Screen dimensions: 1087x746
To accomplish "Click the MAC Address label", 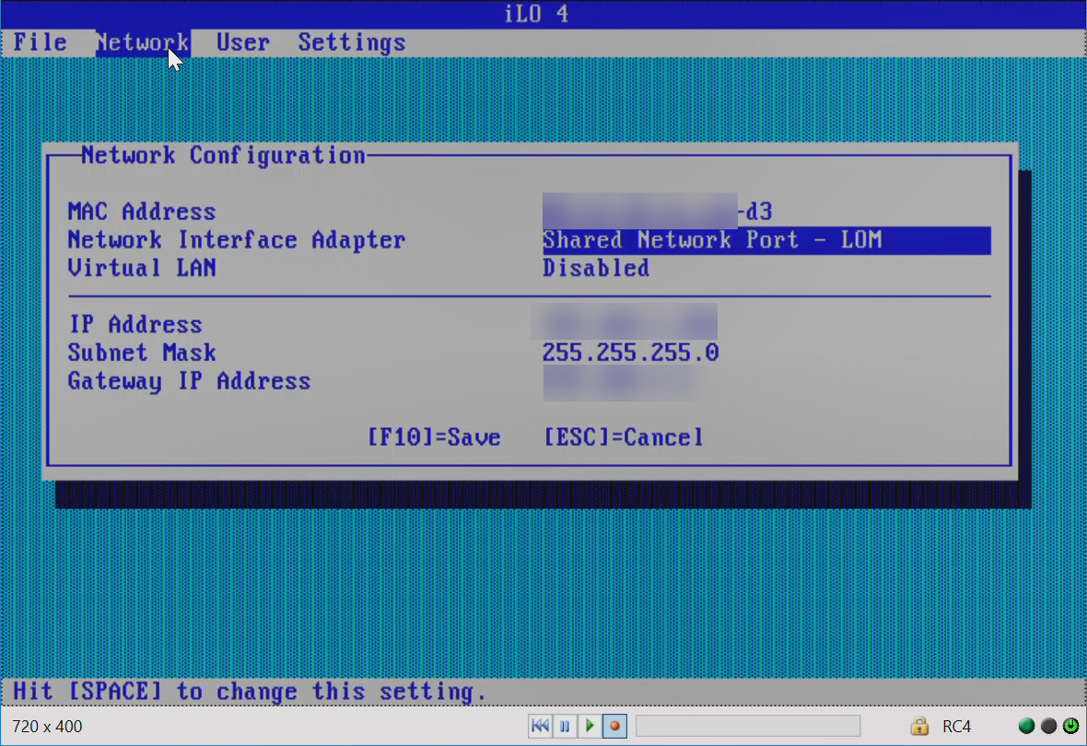I will pyautogui.click(x=142, y=212).
